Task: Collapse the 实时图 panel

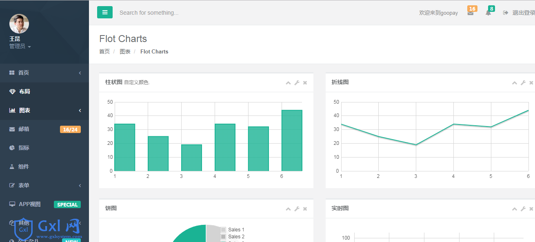Action: tap(515, 209)
